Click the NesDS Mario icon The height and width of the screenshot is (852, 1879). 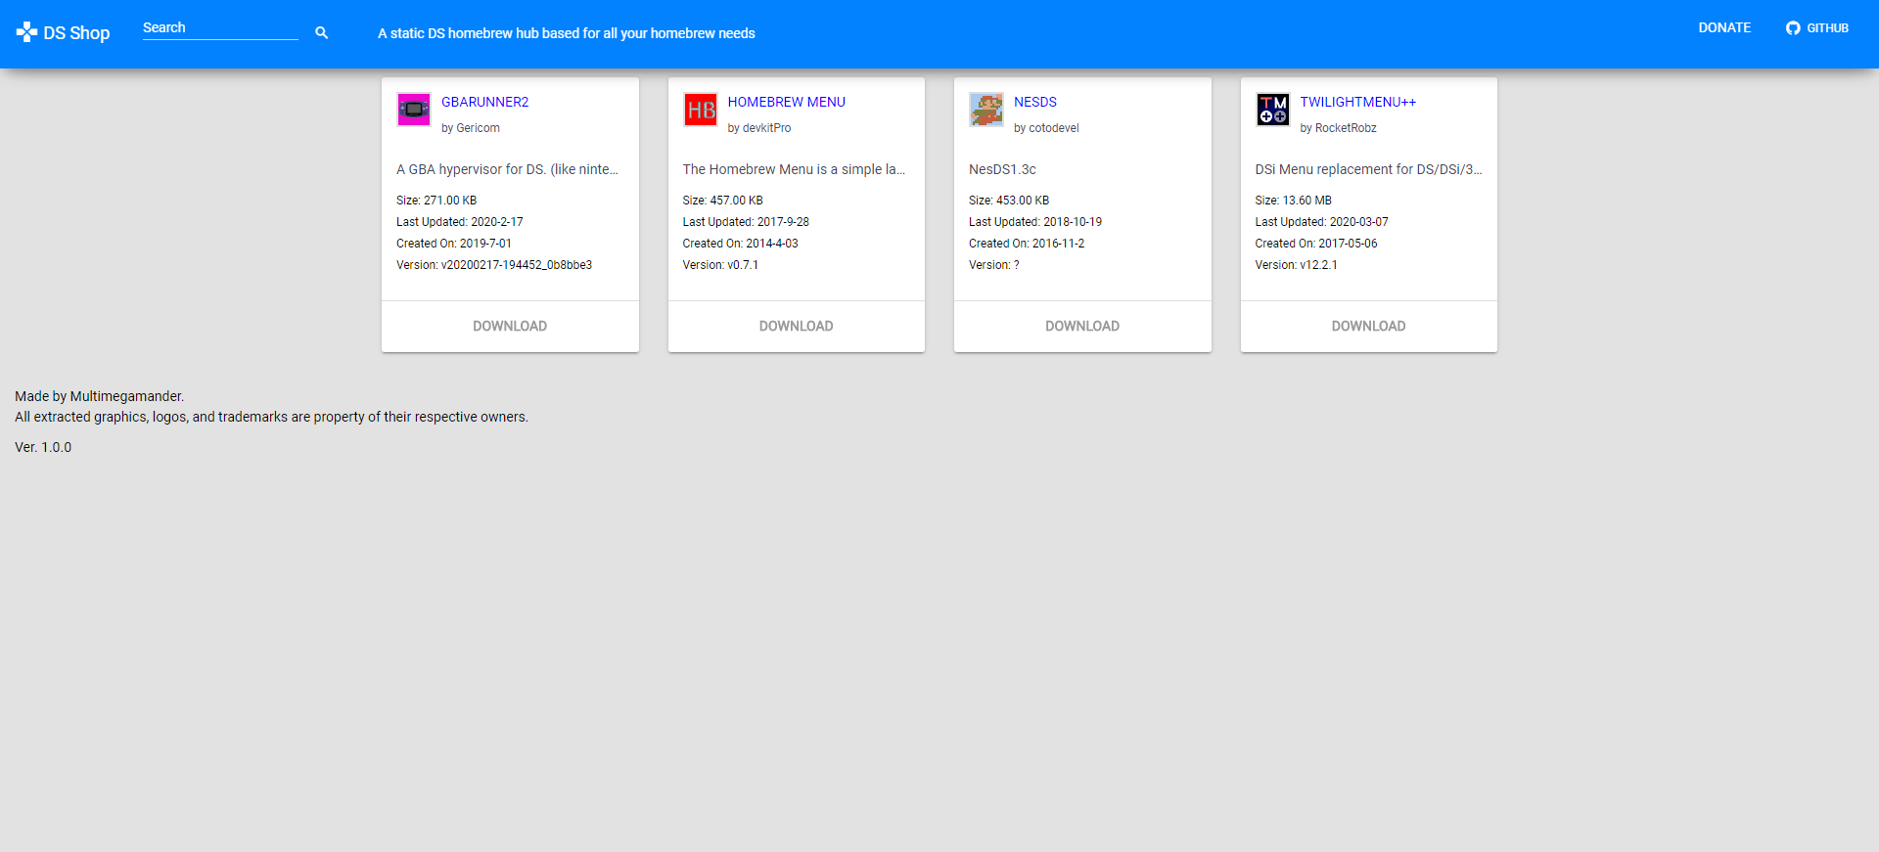coord(986,110)
